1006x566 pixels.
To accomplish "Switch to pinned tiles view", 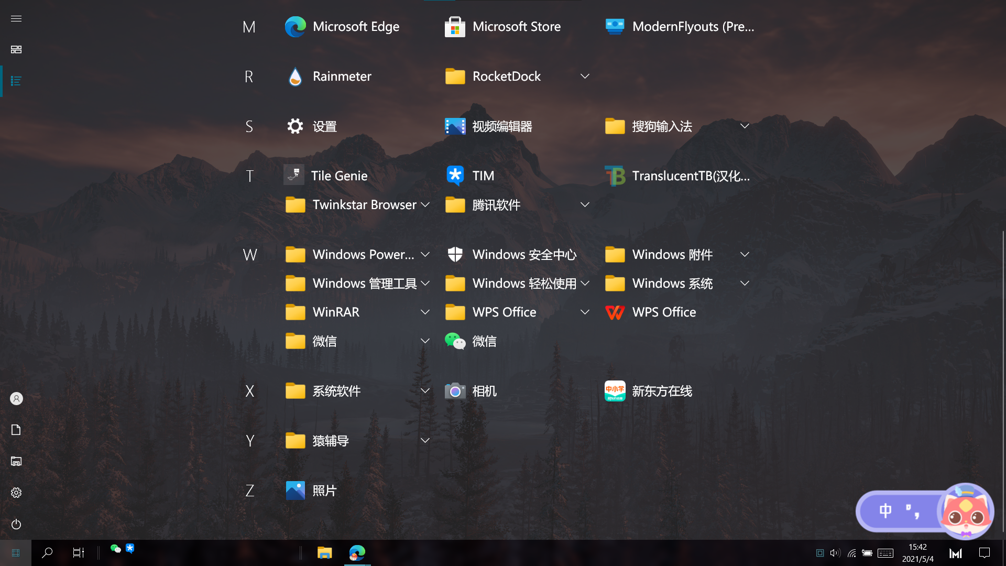I will coord(16,49).
